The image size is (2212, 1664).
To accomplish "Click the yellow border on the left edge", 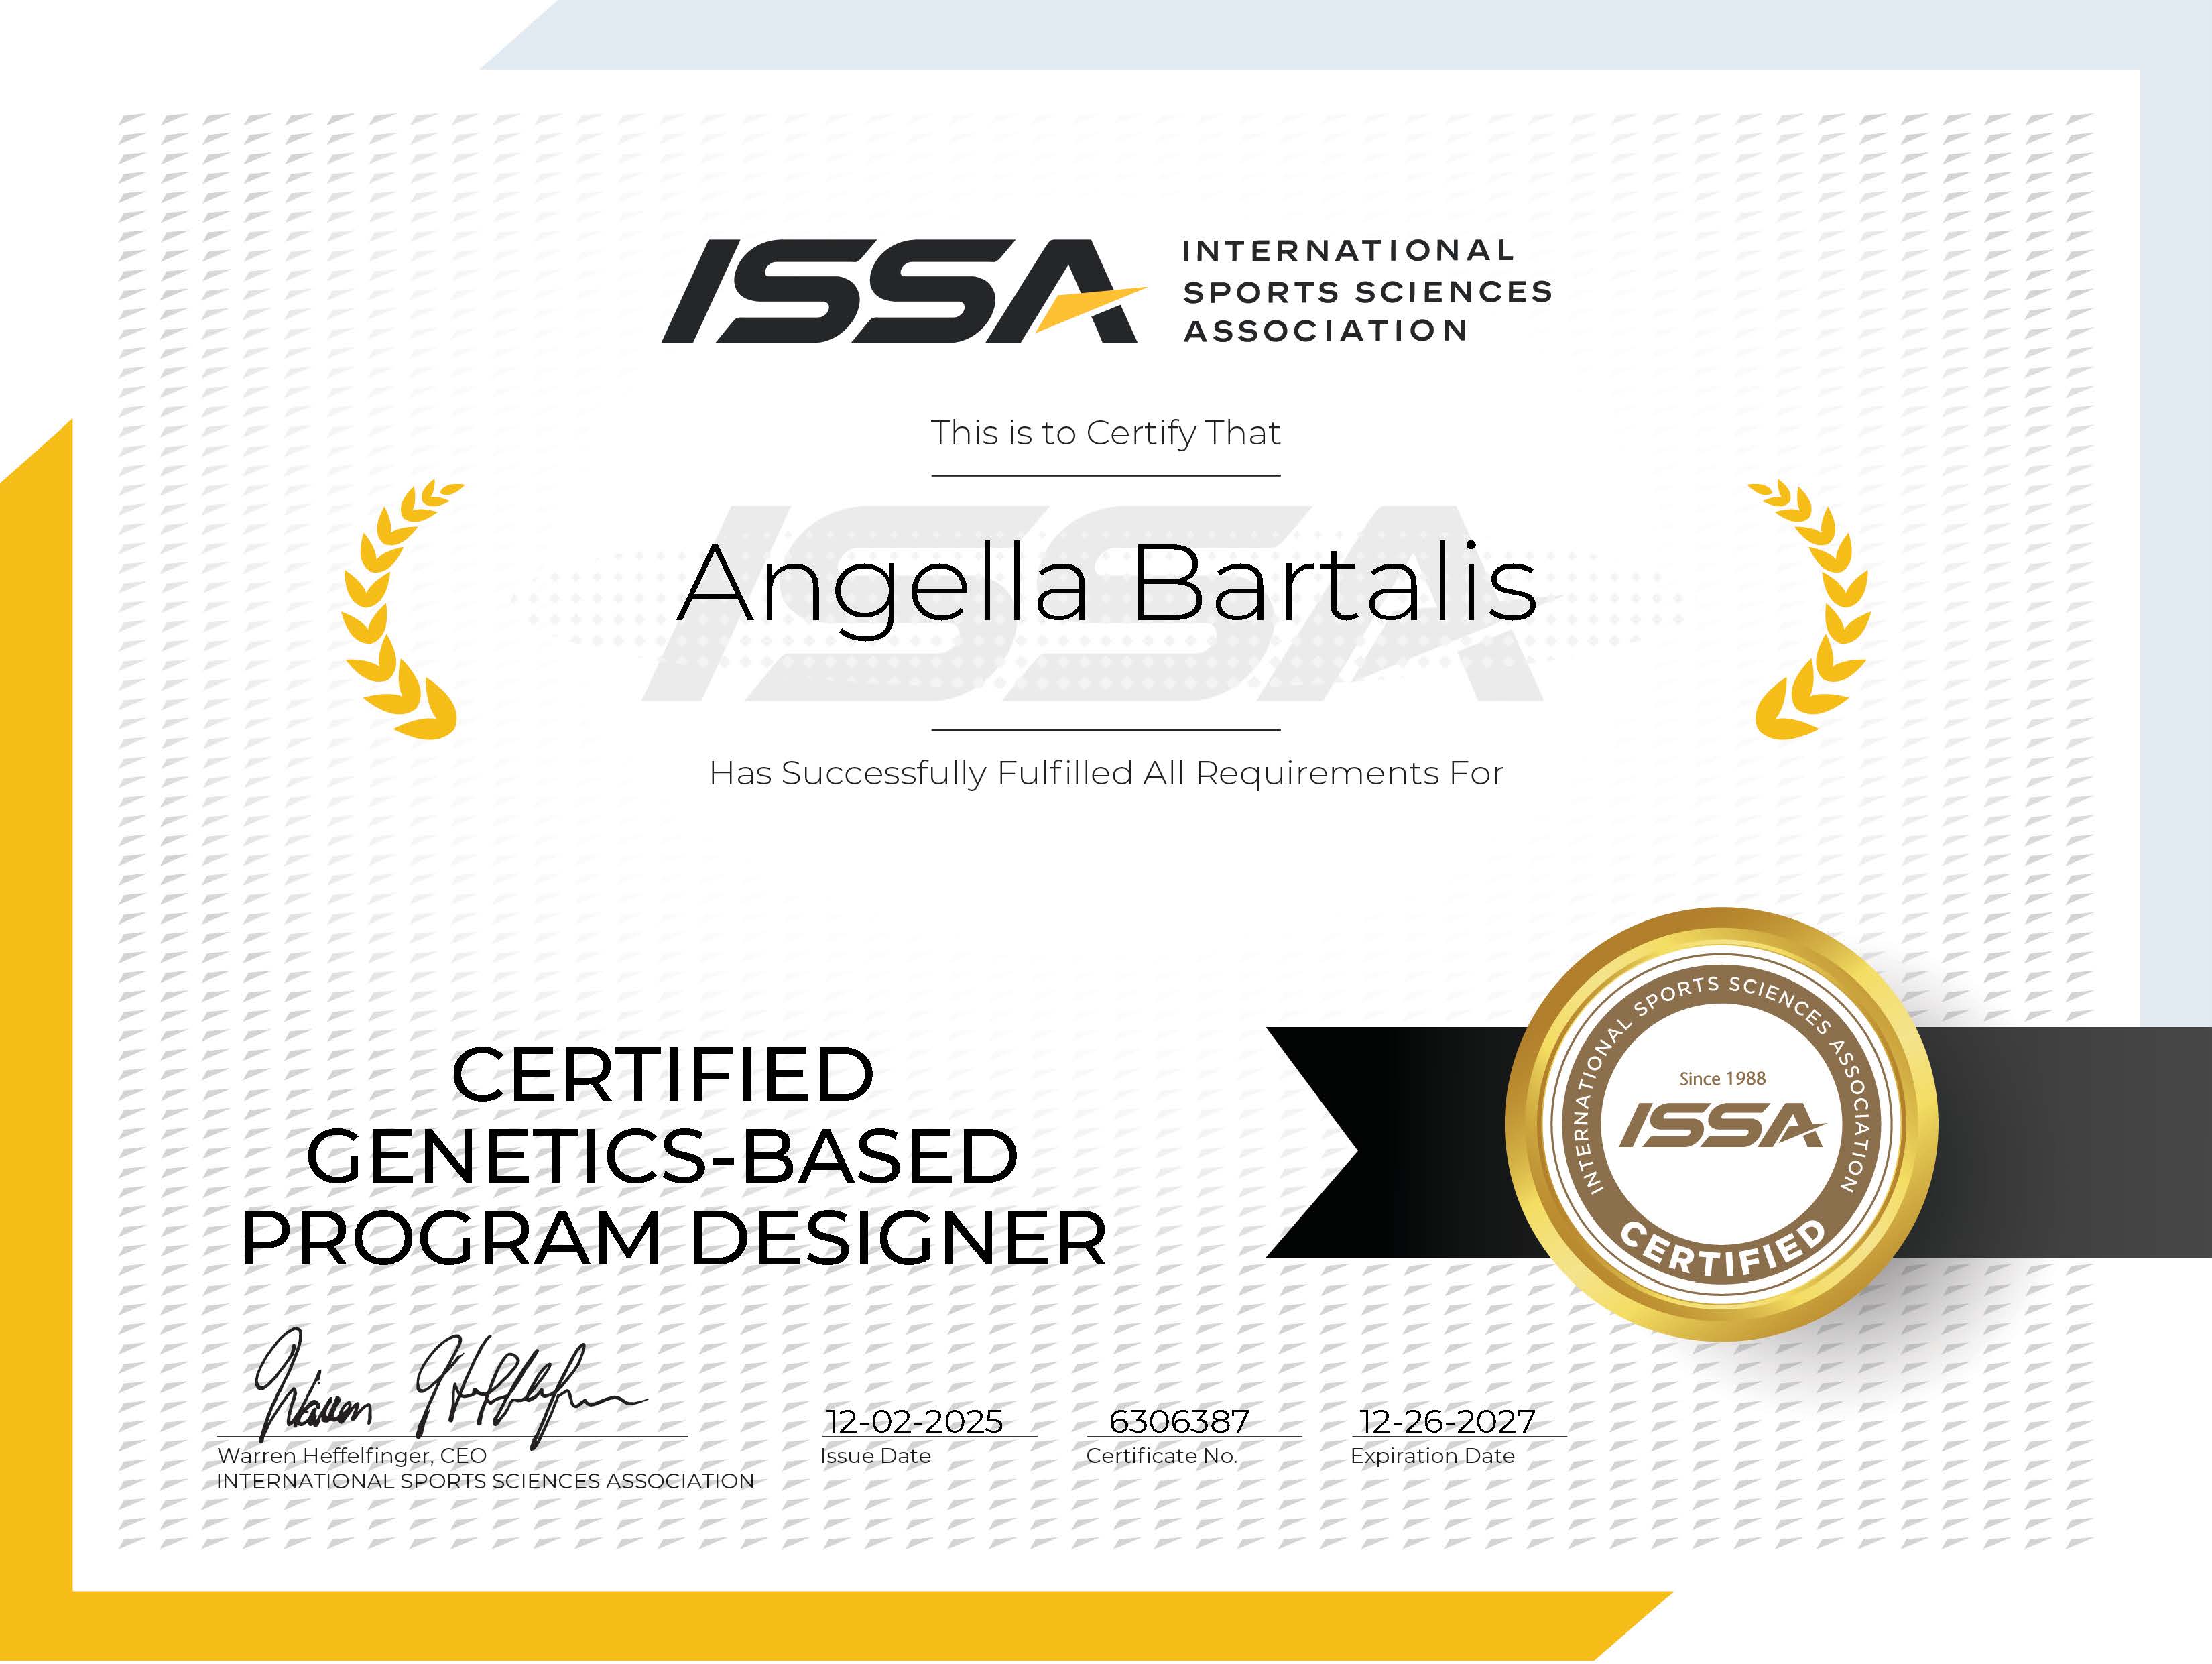I will point(35,1000).
